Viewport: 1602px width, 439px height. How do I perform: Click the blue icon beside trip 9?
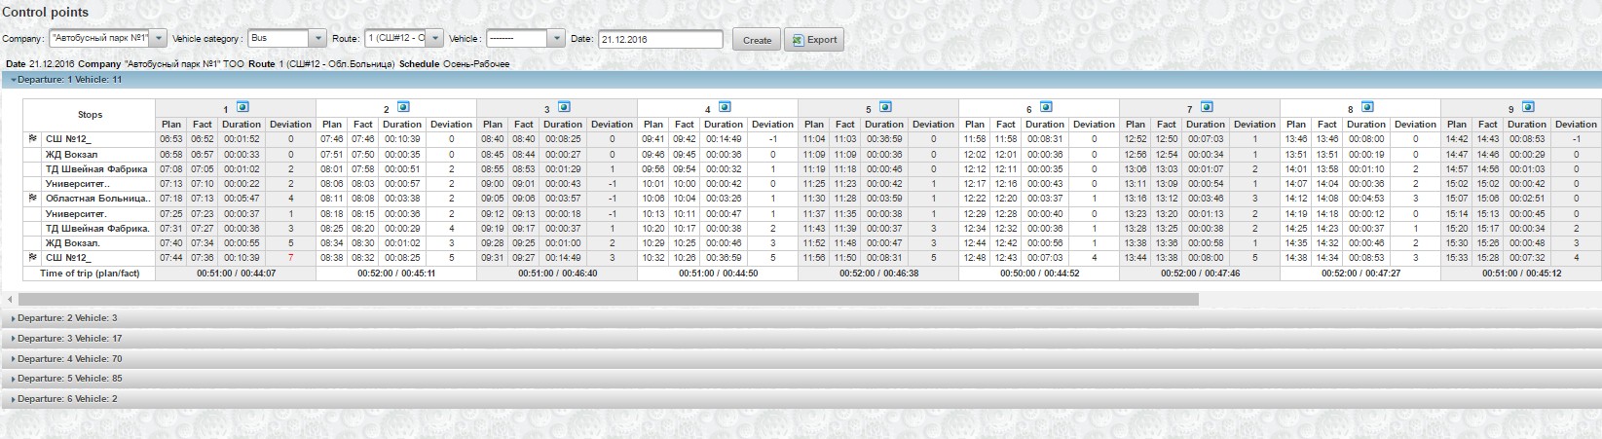1528,107
